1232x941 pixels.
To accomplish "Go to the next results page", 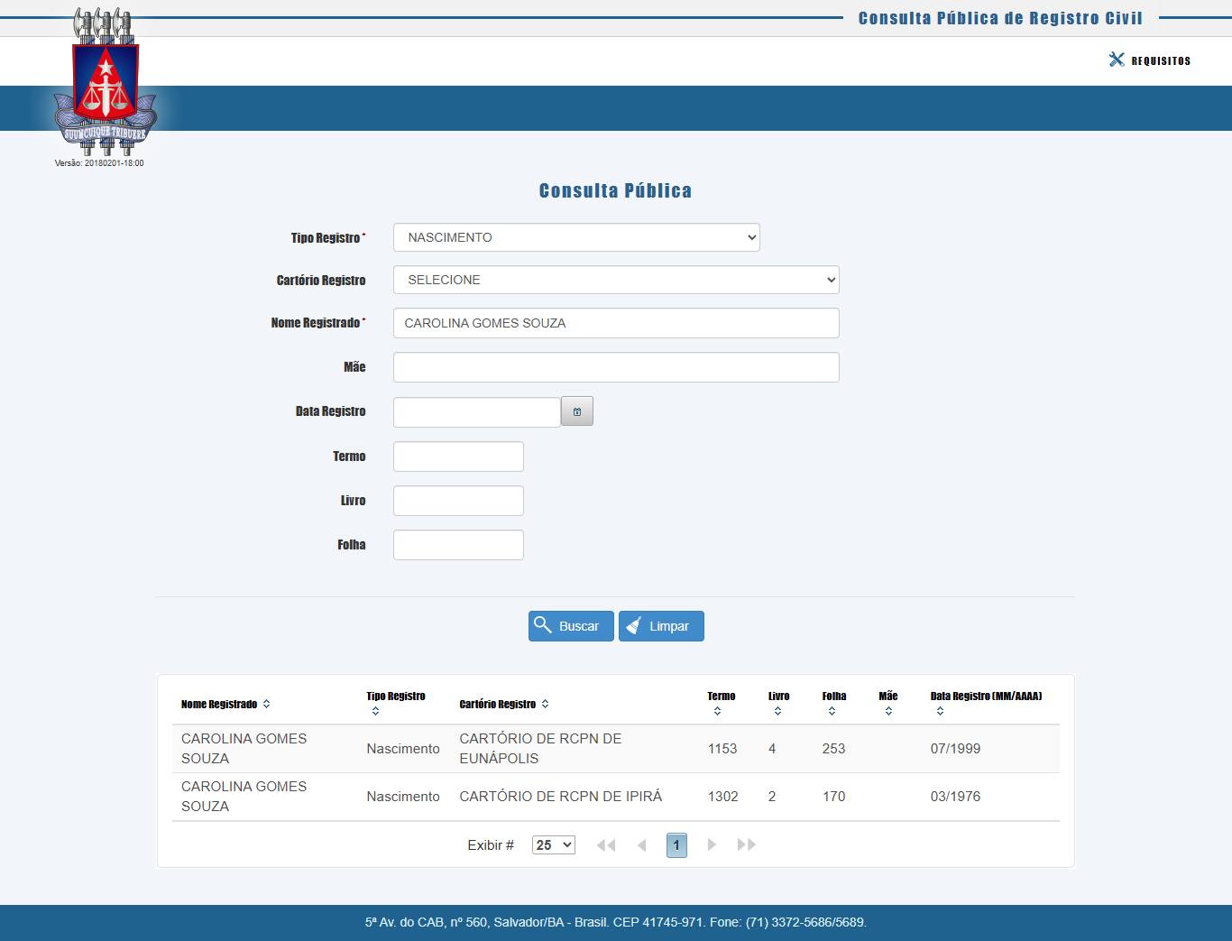I will (x=712, y=845).
